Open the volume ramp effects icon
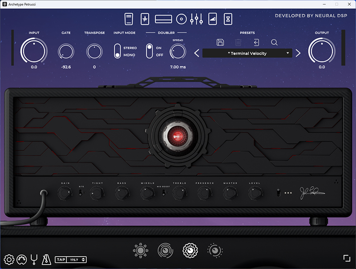The width and height of the screenshot is (356, 269). [213, 19]
